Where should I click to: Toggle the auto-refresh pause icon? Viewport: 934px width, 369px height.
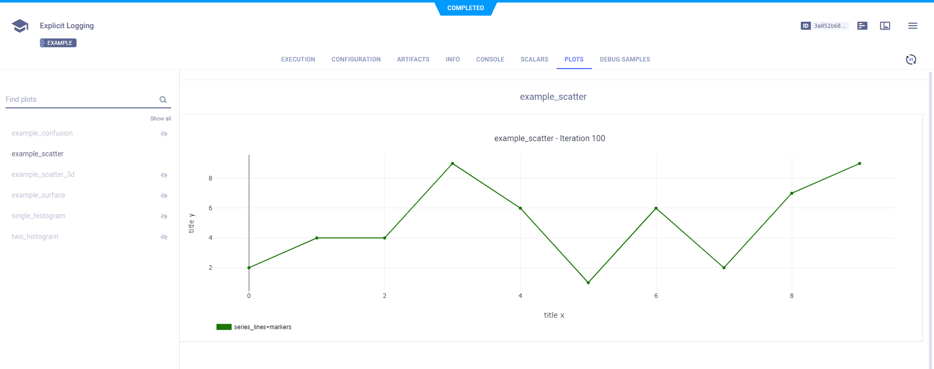911,59
